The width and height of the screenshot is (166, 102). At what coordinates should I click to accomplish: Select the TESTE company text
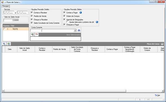point(15,29)
